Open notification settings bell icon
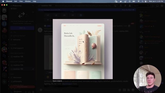Image resolution: width=165 pixels, height=93 pixels. [121, 6]
